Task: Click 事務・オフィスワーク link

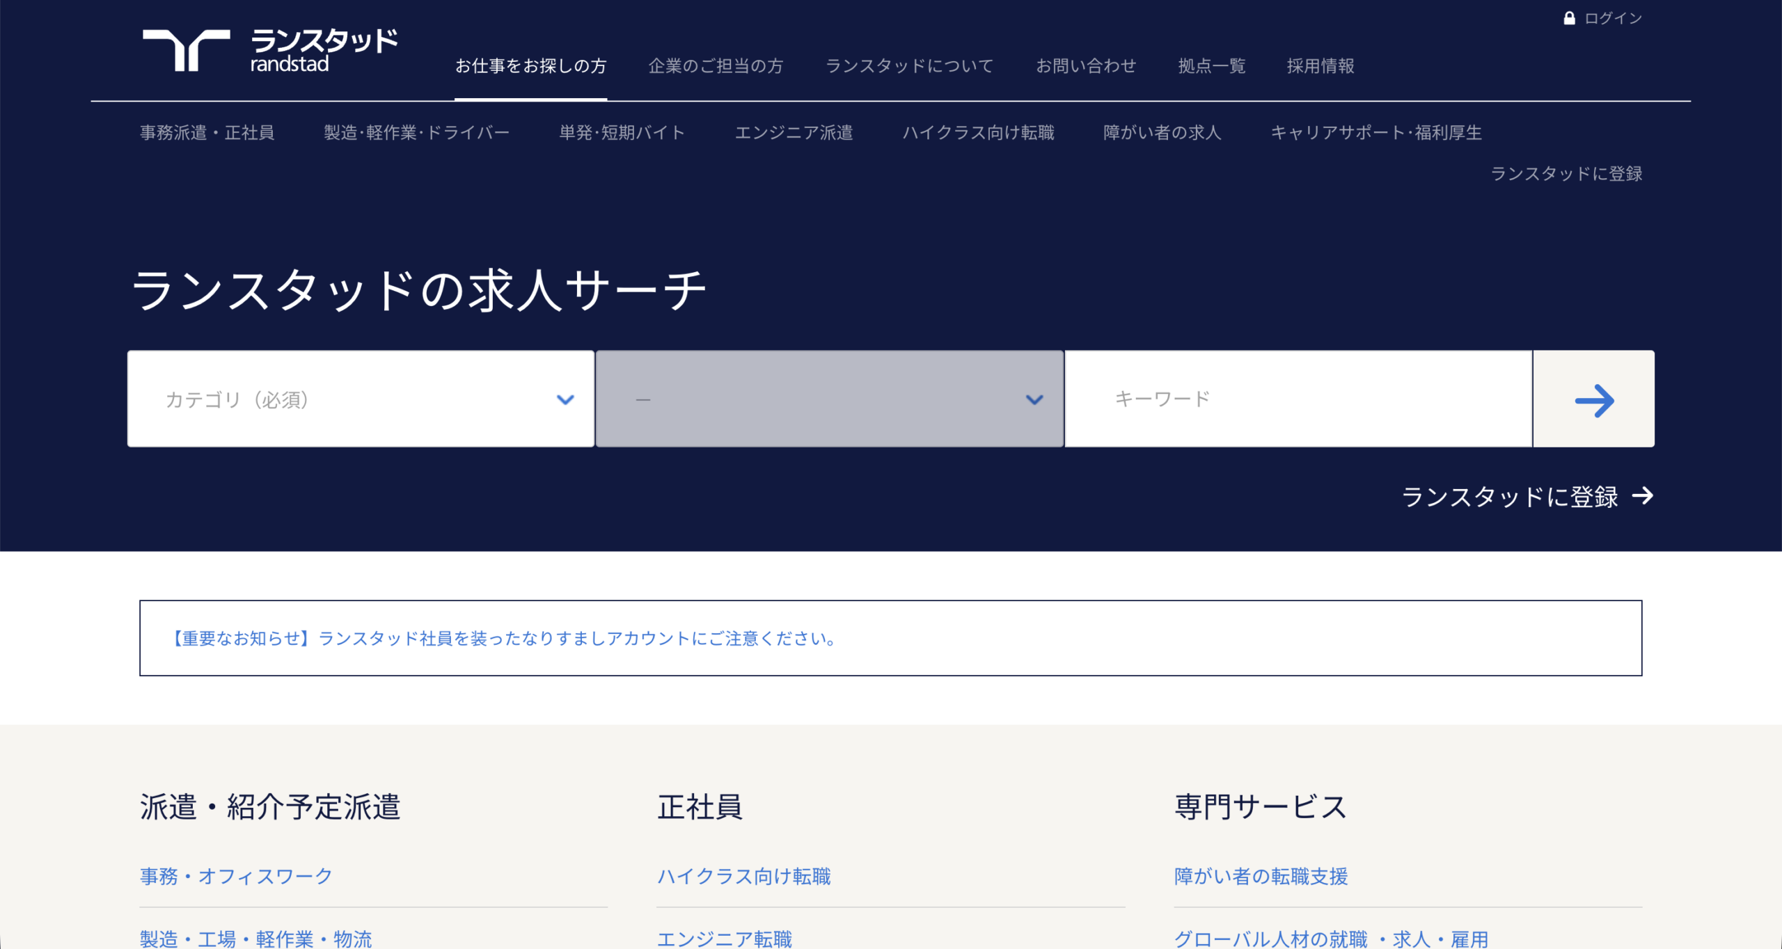Action: [x=236, y=876]
